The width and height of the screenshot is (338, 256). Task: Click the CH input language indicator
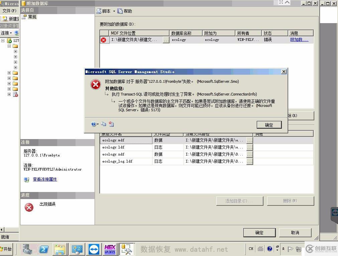pos(251,249)
